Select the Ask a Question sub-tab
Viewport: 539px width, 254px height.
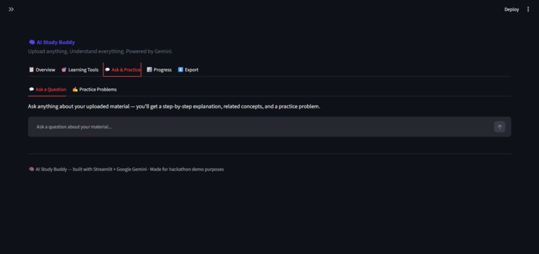[47, 90]
